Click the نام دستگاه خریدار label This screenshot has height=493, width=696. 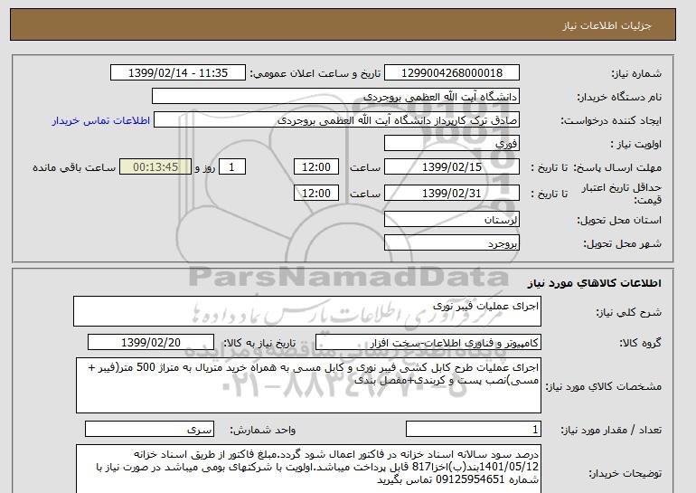click(619, 98)
